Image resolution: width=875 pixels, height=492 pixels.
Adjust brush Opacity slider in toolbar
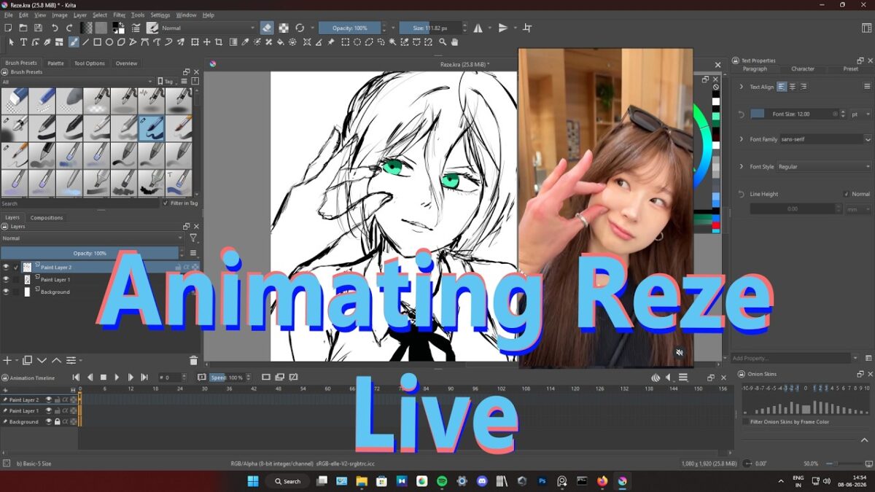350,28
